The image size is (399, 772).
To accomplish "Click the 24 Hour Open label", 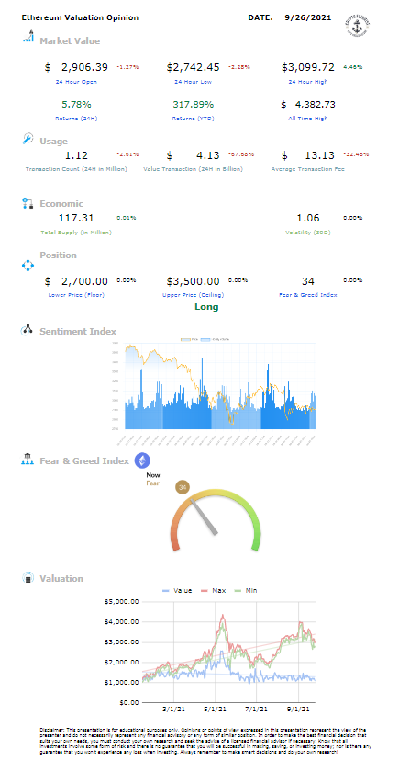I will tap(75, 81).
